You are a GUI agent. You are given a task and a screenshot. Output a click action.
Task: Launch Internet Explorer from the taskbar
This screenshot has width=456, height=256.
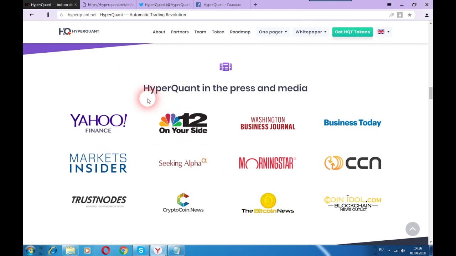(53, 251)
